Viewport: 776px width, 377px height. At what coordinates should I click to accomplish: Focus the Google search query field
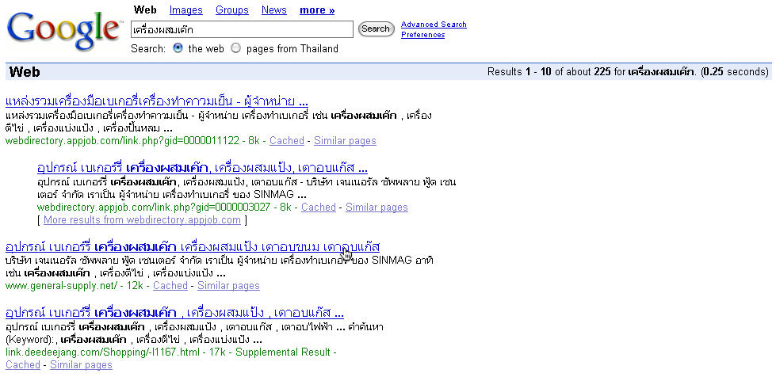tap(242, 29)
